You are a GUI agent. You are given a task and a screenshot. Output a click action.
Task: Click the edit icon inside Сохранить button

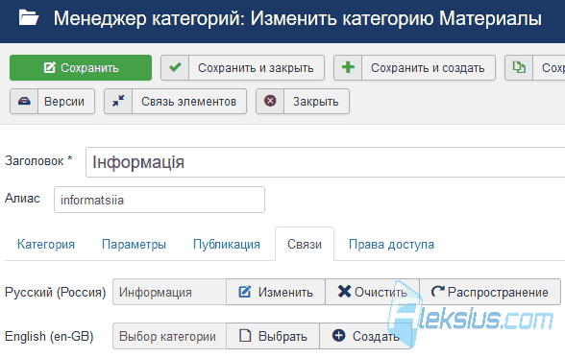coord(50,67)
